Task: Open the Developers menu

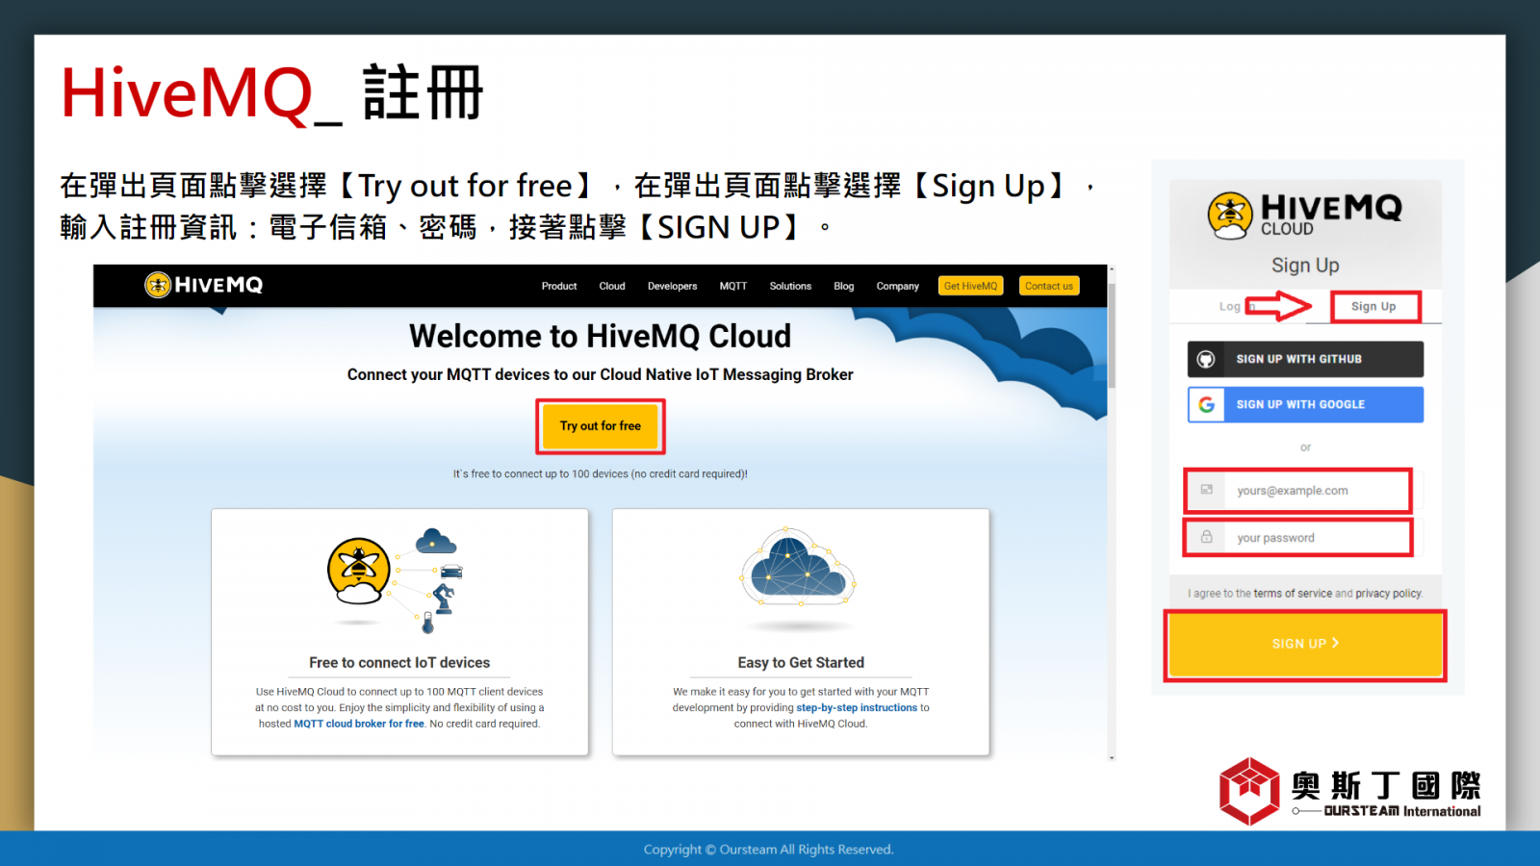Action: pos(672,286)
